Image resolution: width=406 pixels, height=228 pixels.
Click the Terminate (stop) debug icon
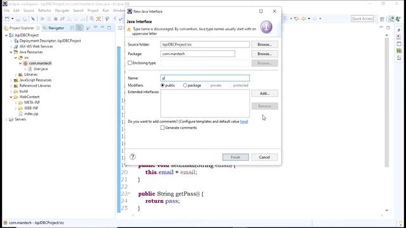(x=55, y=18)
